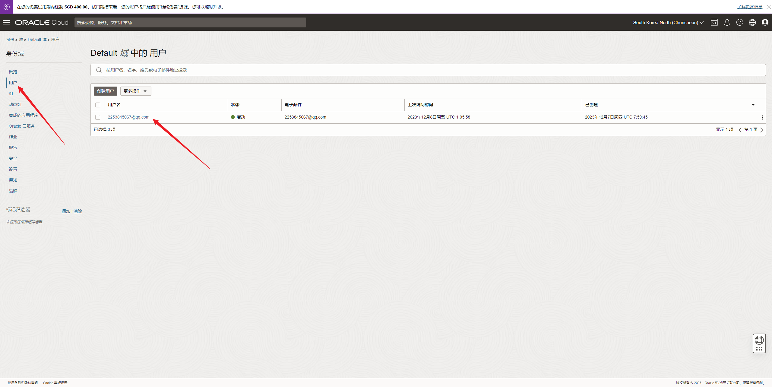Open the Cloud Shell developer tools icon

(714, 22)
